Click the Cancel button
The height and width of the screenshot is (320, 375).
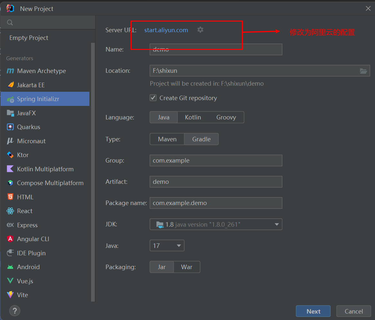tap(354, 311)
